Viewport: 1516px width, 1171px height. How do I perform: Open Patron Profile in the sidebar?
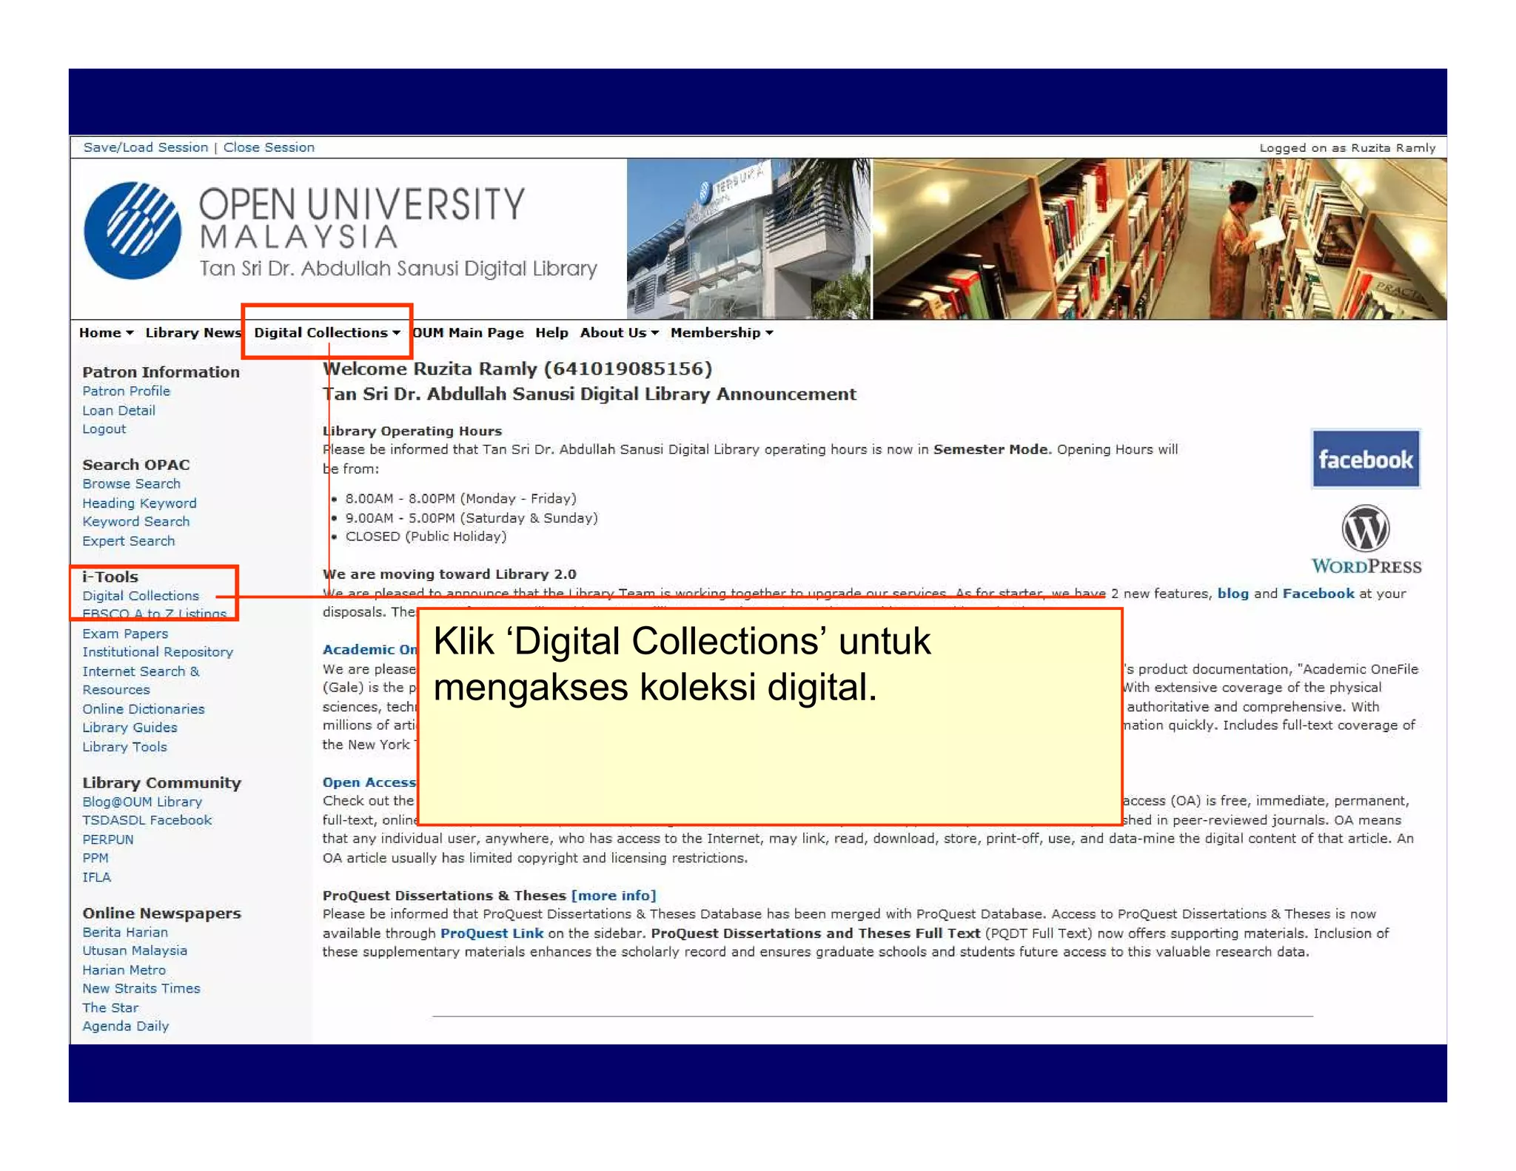[126, 391]
